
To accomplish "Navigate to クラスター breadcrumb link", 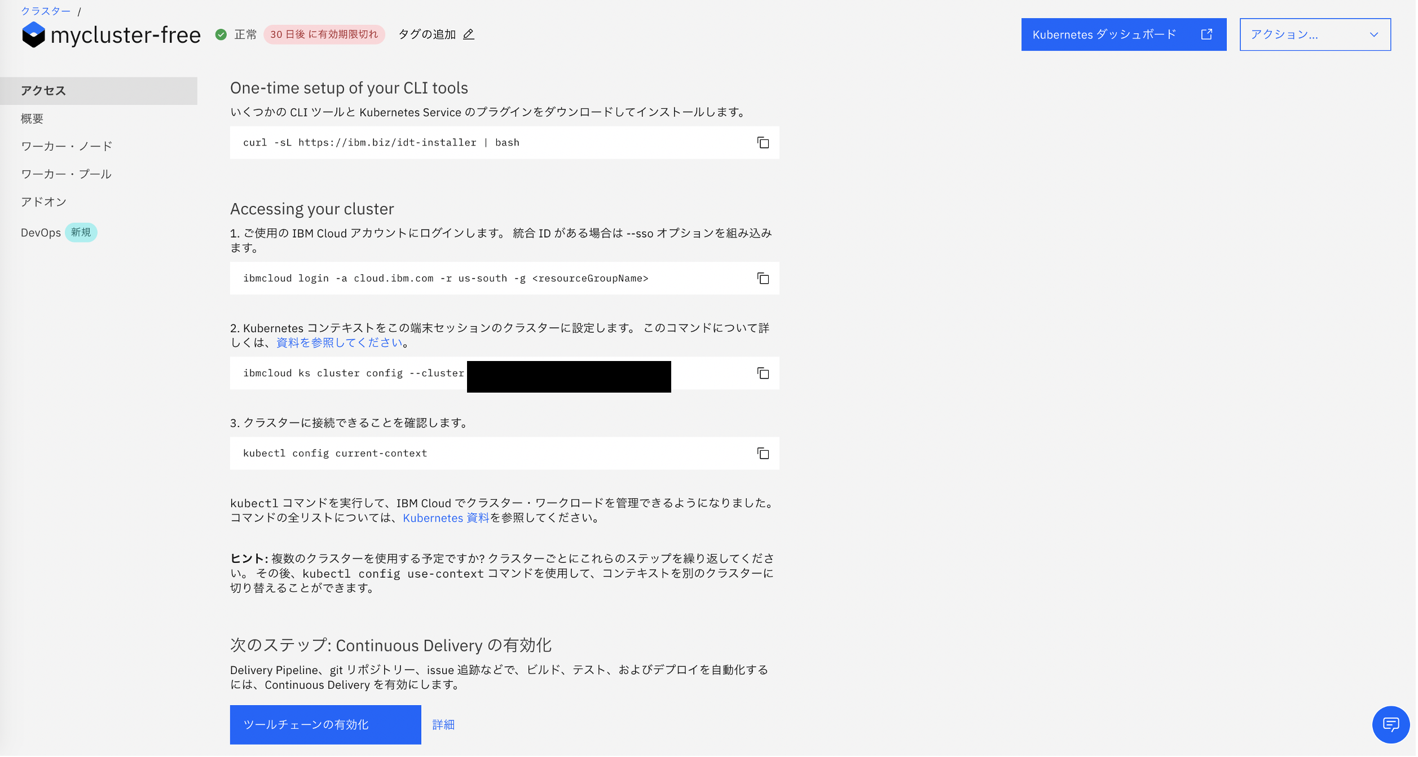I will (x=46, y=11).
